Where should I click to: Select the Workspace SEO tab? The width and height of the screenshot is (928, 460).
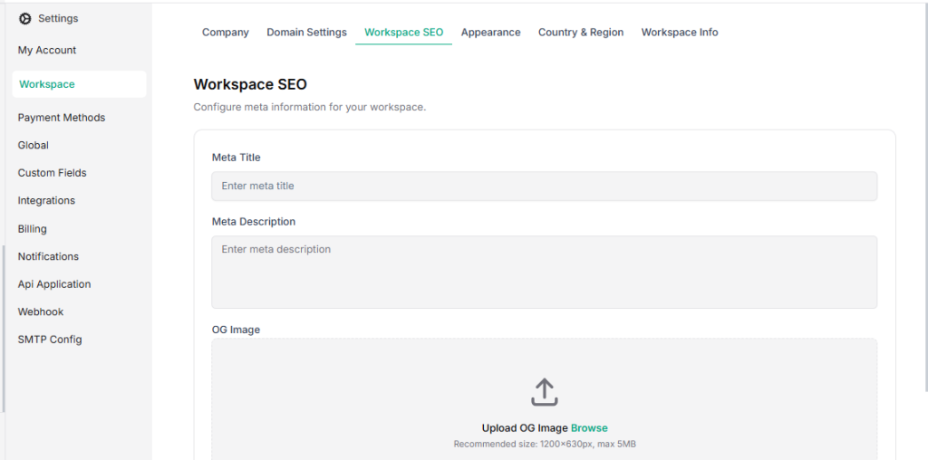(403, 33)
